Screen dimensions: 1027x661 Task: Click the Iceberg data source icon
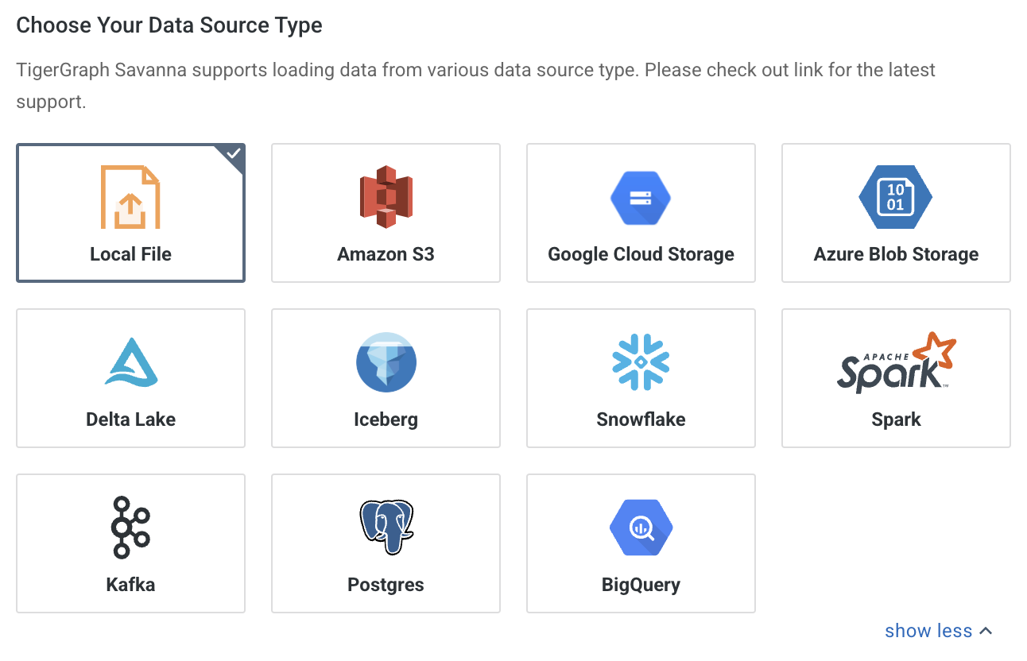coord(386,362)
